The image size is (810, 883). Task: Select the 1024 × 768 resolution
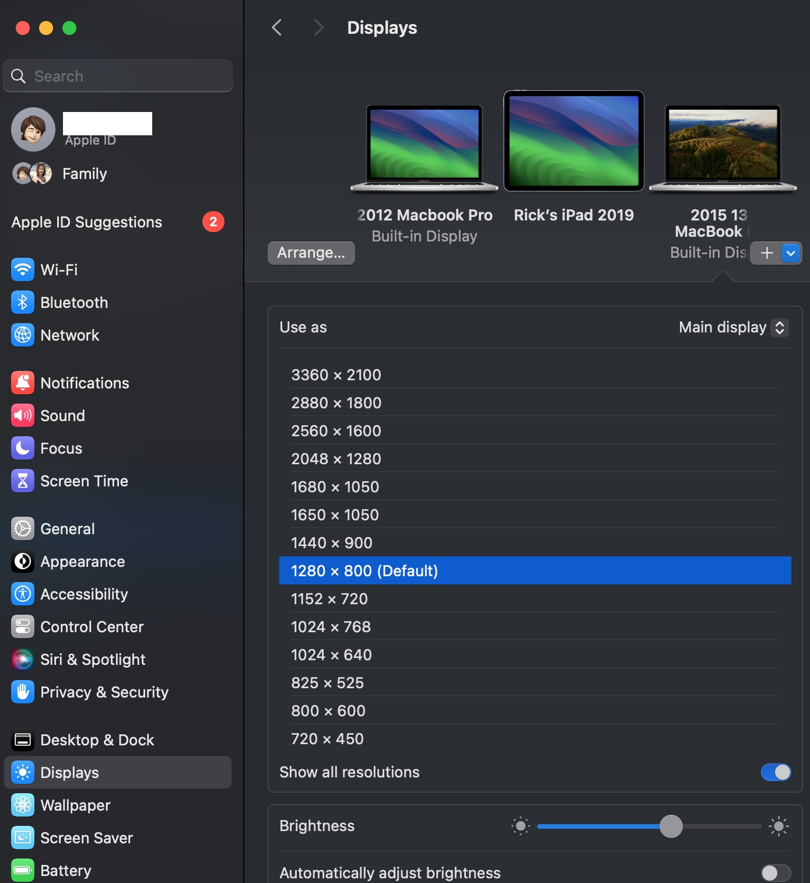pyautogui.click(x=535, y=626)
